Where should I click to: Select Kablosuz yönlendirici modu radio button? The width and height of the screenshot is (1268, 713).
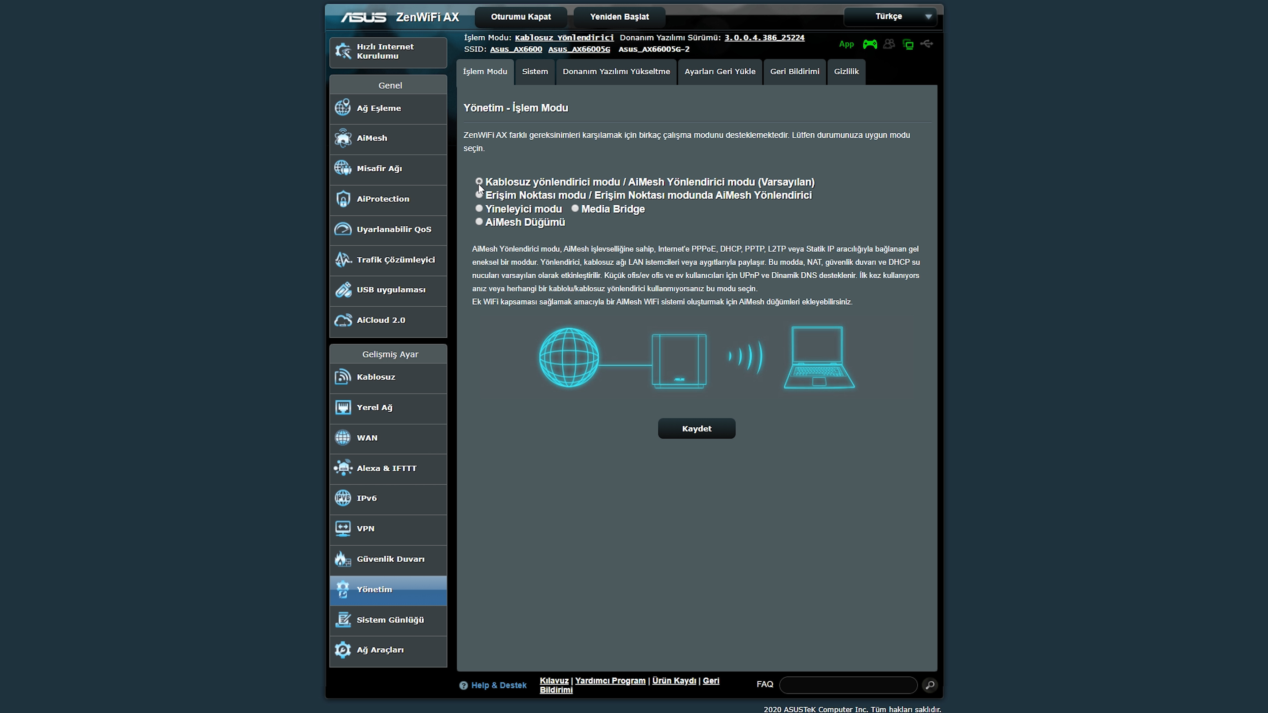click(x=479, y=182)
